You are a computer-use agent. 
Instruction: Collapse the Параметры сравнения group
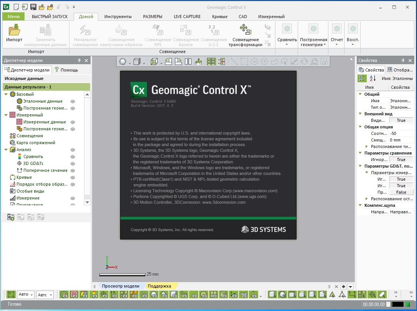pos(360,153)
